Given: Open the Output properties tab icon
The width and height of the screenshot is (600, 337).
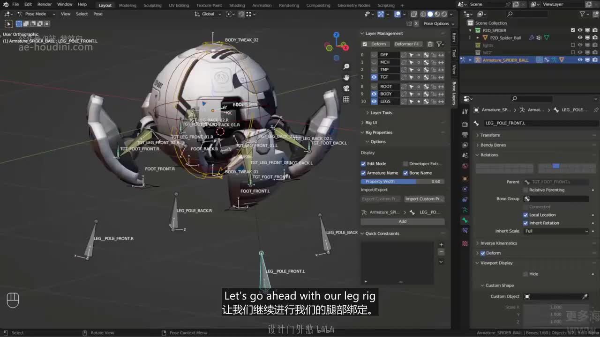Looking at the screenshot, I should click(465, 135).
